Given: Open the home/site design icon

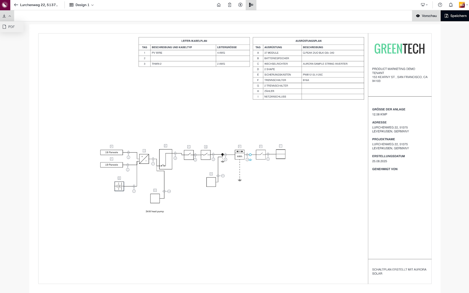Looking at the screenshot, I should click(219, 5).
